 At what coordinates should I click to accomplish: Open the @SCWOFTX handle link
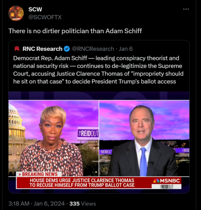pyautogui.click(x=45, y=17)
